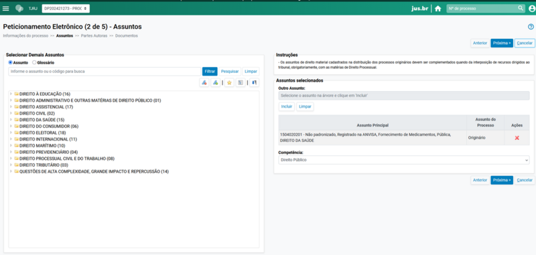Click the speech-bubble system logo icon
Viewport: 536px width, 255px height.
tap(19, 9)
